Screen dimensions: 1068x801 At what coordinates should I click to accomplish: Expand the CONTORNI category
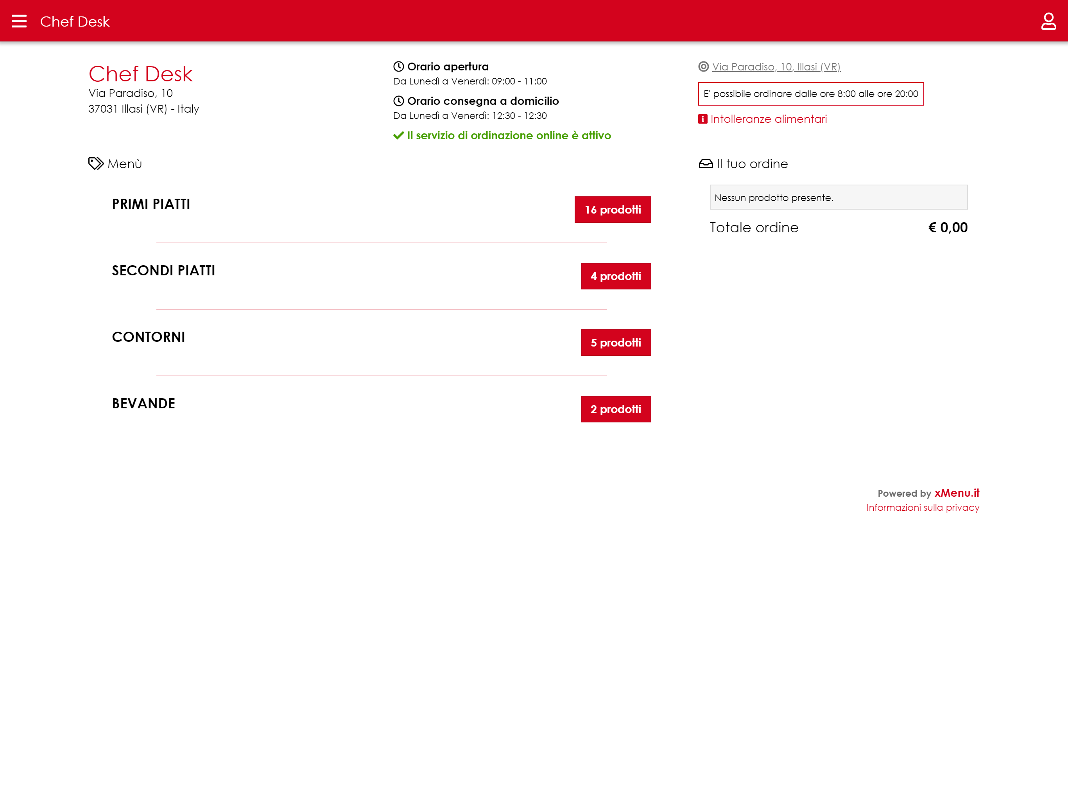[148, 337]
